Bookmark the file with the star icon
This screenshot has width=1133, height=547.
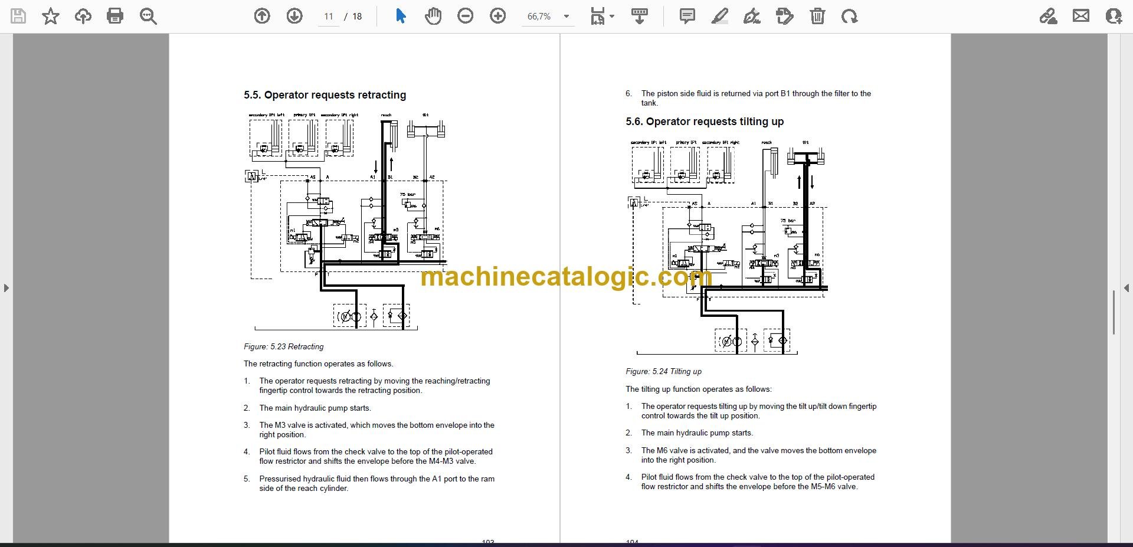click(51, 17)
